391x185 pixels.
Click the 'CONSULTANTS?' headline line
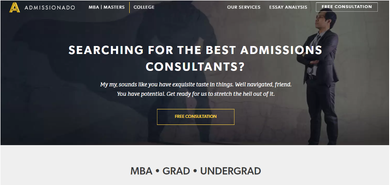click(195, 67)
